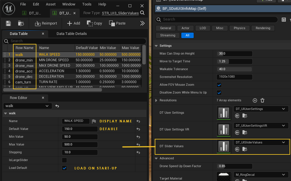The image size is (291, 181).
Task: Reset Min Value arrow
Action: coord(138,137)
